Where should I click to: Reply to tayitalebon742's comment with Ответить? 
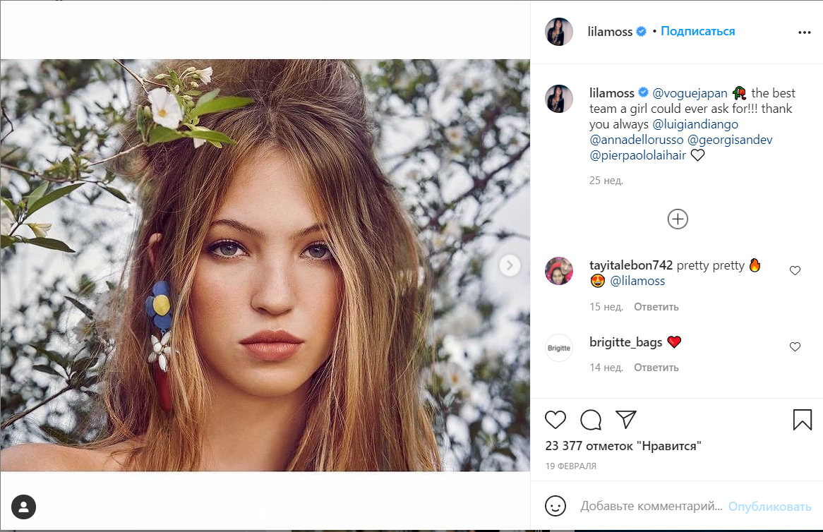pos(656,307)
